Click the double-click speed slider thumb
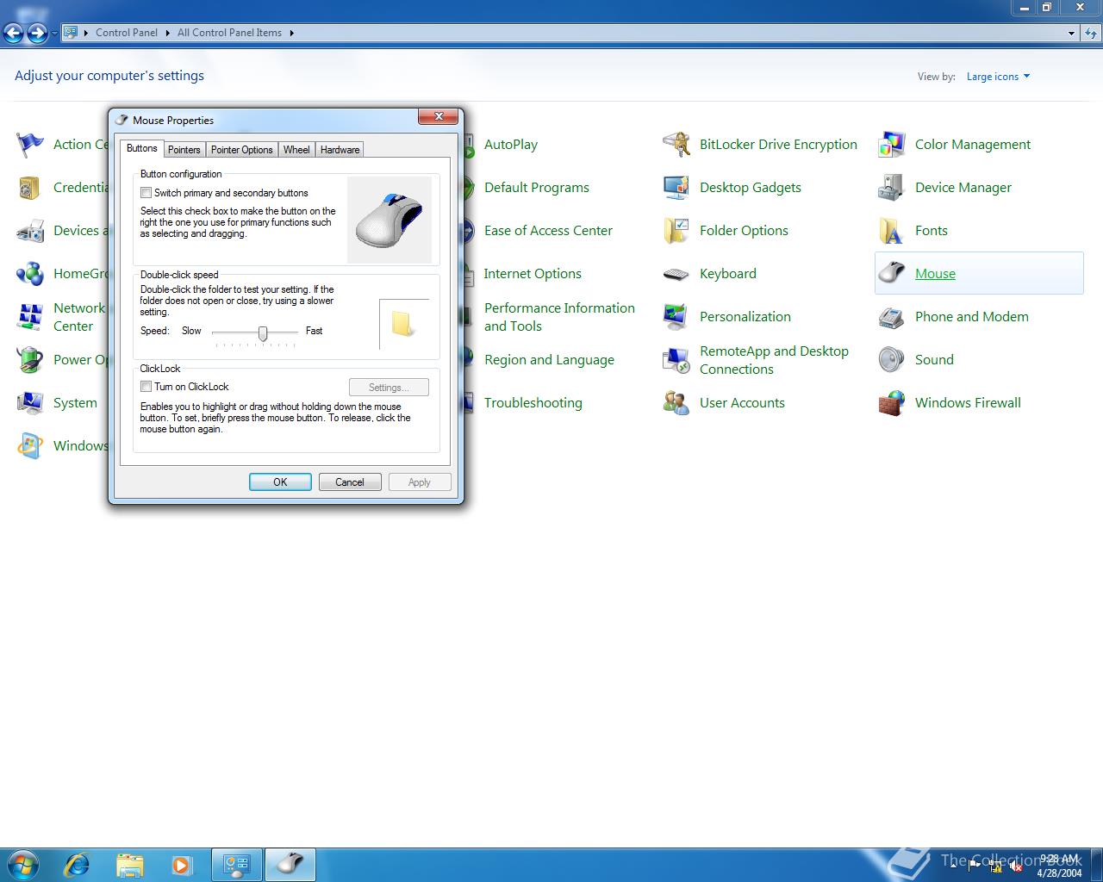This screenshot has width=1103, height=882. point(263,333)
